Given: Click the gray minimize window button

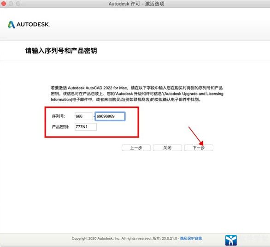Looking at the screenshot, I should 11,3.
